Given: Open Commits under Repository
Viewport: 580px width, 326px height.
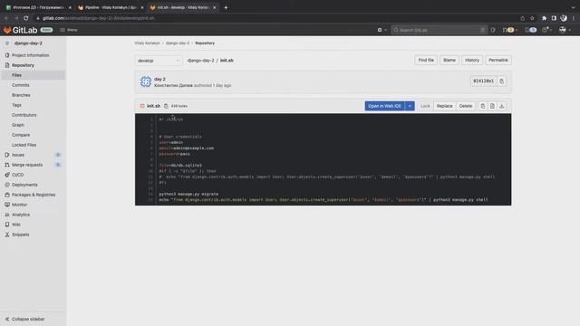Looking at the screenshot, I should (20, 85).
